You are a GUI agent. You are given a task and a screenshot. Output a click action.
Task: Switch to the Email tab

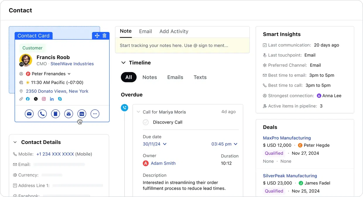(145, 31)
